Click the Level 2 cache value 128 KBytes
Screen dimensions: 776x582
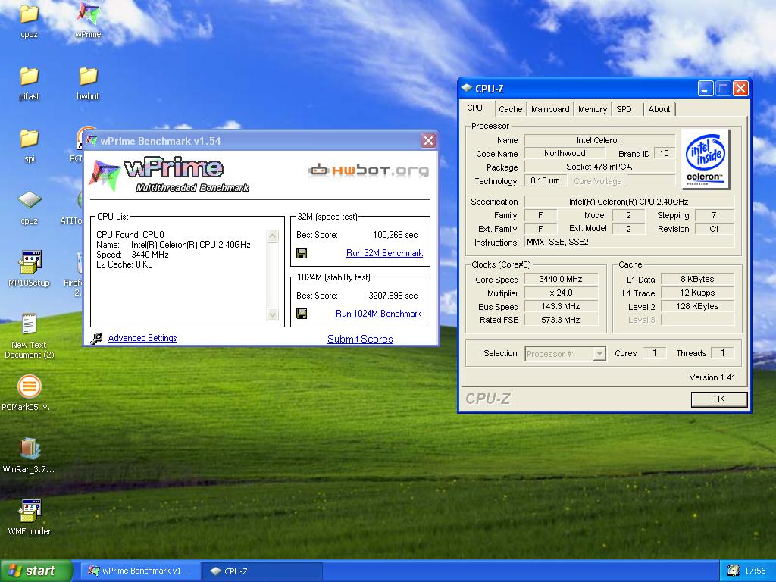tap(697, 306)
